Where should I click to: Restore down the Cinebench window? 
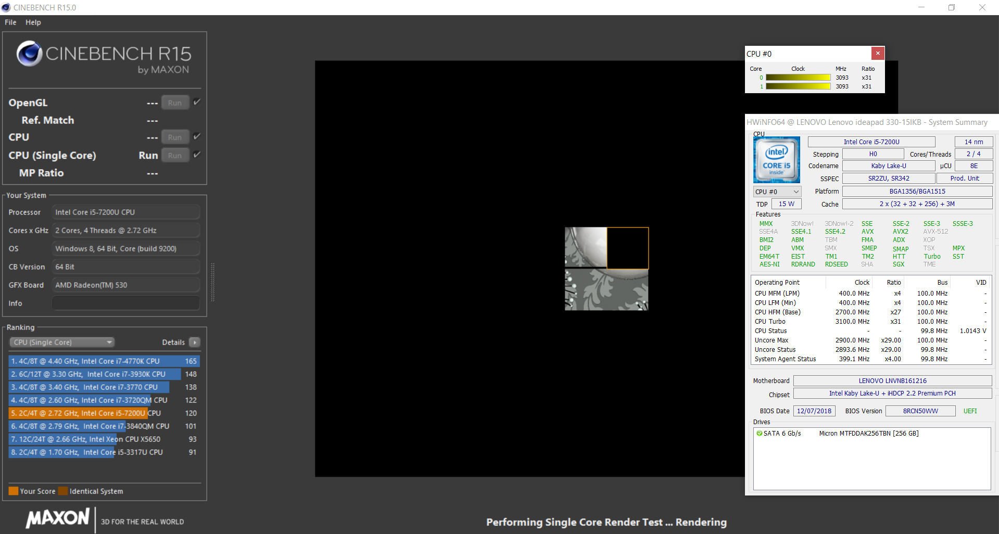coord(952,7)
